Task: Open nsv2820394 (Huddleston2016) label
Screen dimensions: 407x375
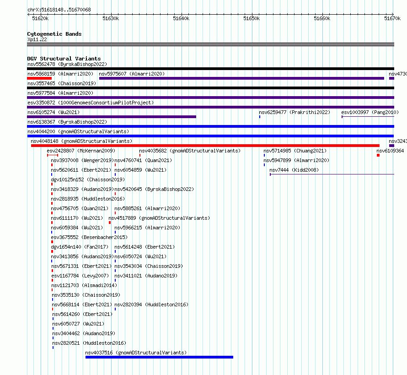Action: (151, 304)
